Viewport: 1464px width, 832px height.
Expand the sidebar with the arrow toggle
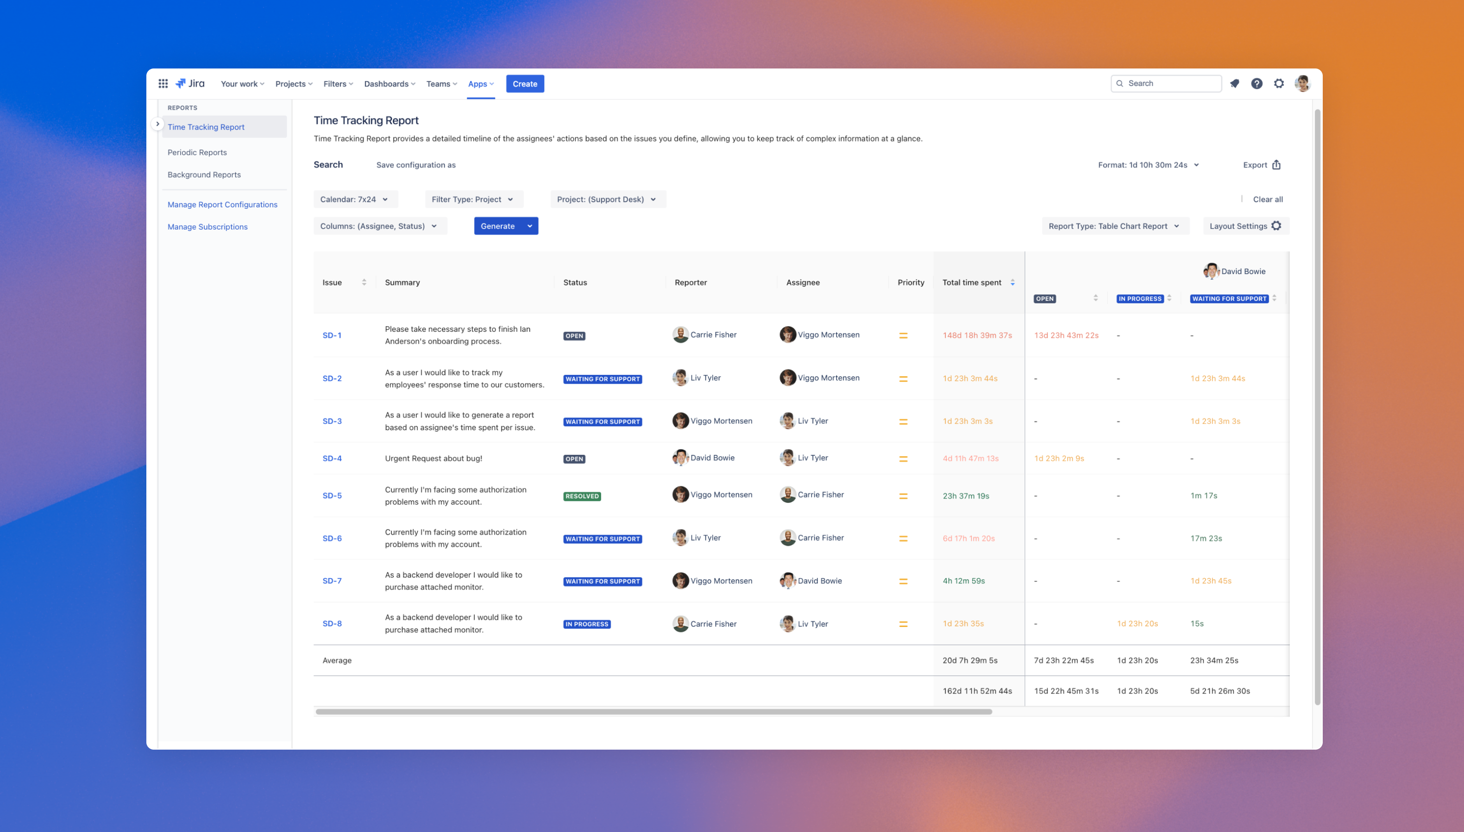(x=157, y=124)
